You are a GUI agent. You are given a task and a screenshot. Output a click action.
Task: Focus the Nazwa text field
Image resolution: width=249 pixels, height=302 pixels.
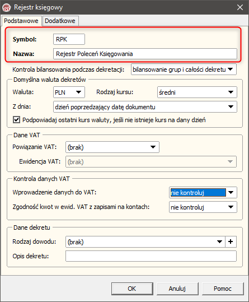[x=145, y=54]
